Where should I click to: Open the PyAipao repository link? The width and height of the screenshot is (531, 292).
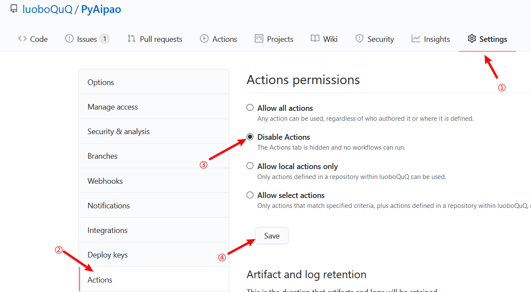click(101, 9)
